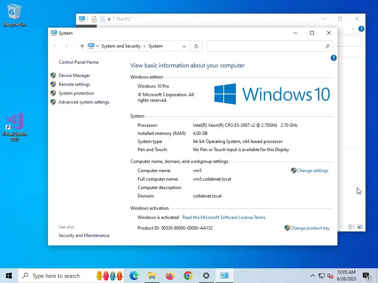Click the 4.00 GB installed memory value
This screenshot has height=283, width=378.
tap(200, 133)
